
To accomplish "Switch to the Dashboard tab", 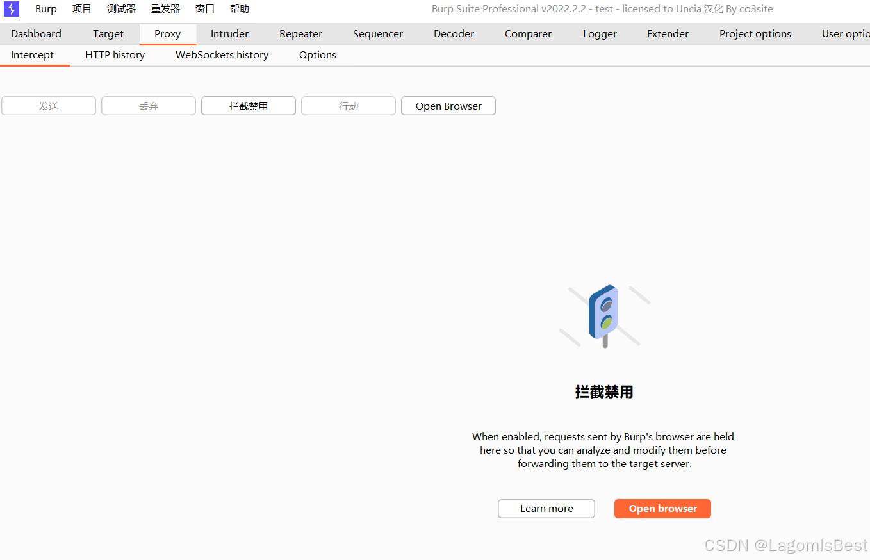I will click(37, 34).
